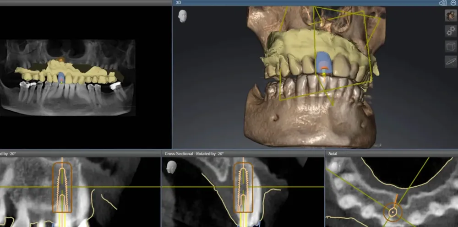Open the 3D view gears settings
The height and width of the screenshot is (227, 458).
pos(451,31)
